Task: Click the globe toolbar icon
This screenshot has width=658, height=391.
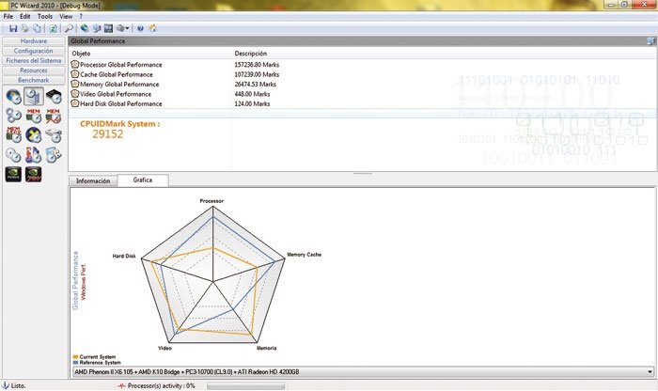Action: coord(85,28)
